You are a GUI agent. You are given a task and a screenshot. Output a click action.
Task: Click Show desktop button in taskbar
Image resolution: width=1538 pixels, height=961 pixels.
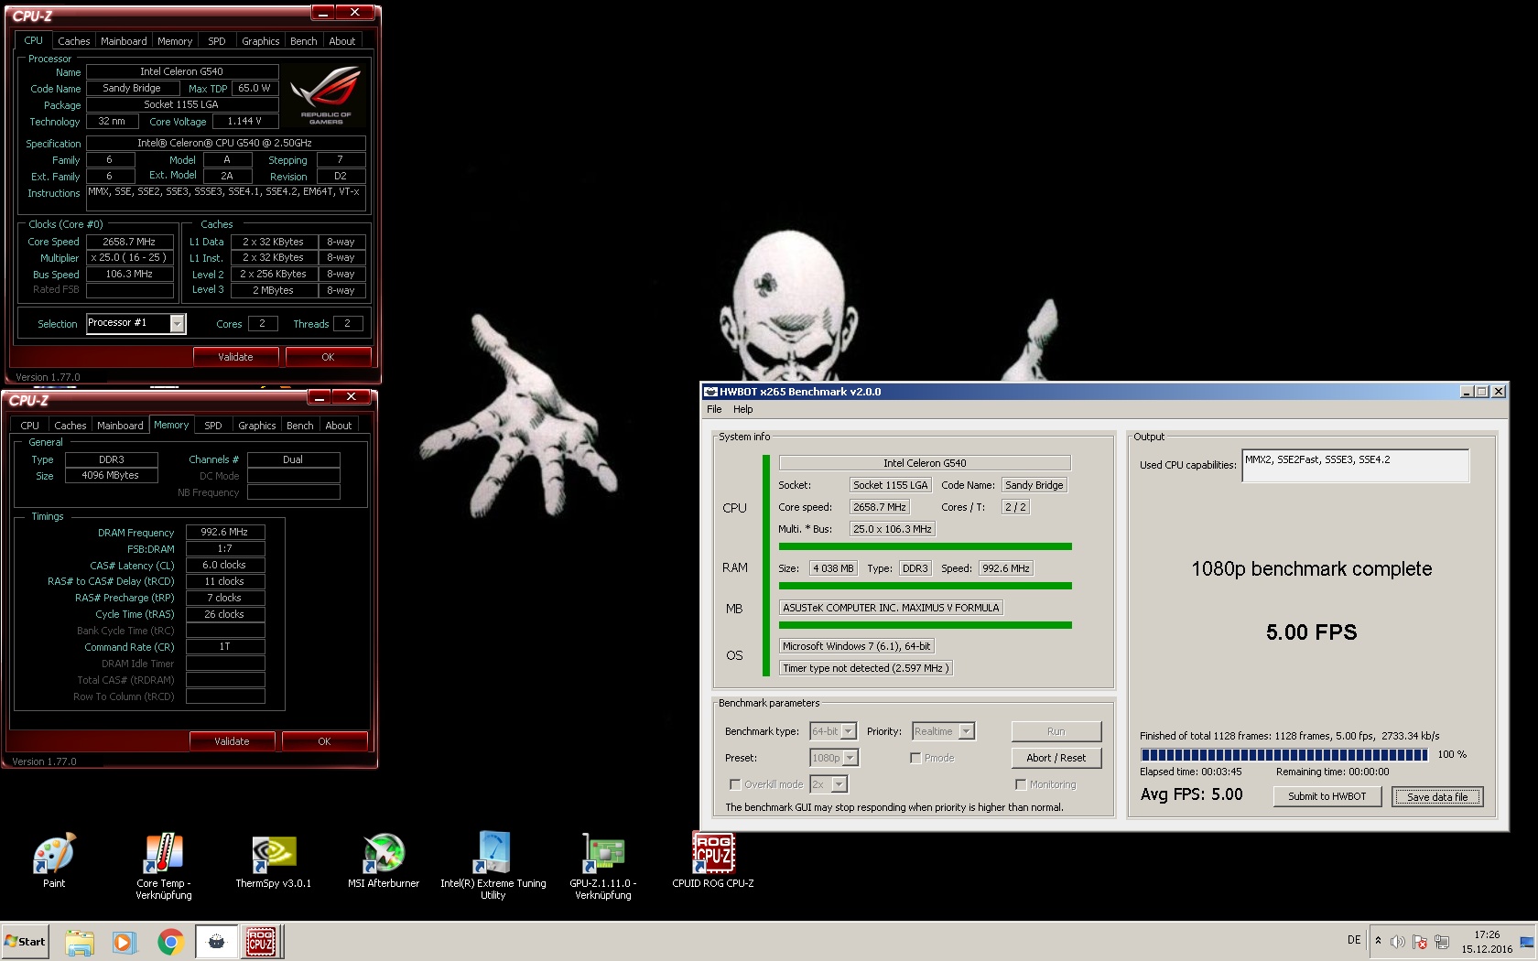pyautogui.click(x=1527, y=942)
